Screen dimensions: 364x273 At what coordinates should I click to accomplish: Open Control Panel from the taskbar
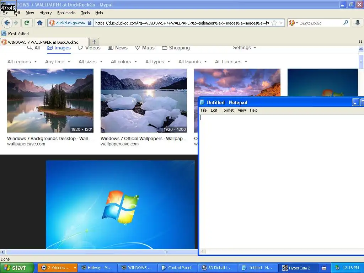[x=178, y=268]
